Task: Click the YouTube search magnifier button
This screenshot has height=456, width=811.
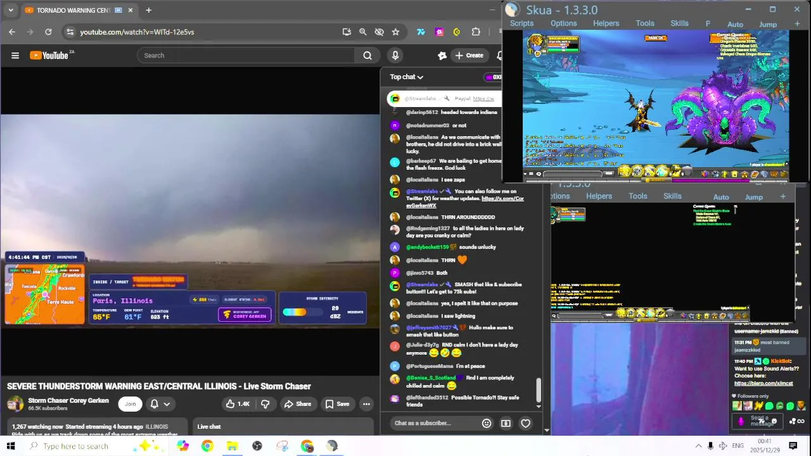Action: [x=367, y=56]
